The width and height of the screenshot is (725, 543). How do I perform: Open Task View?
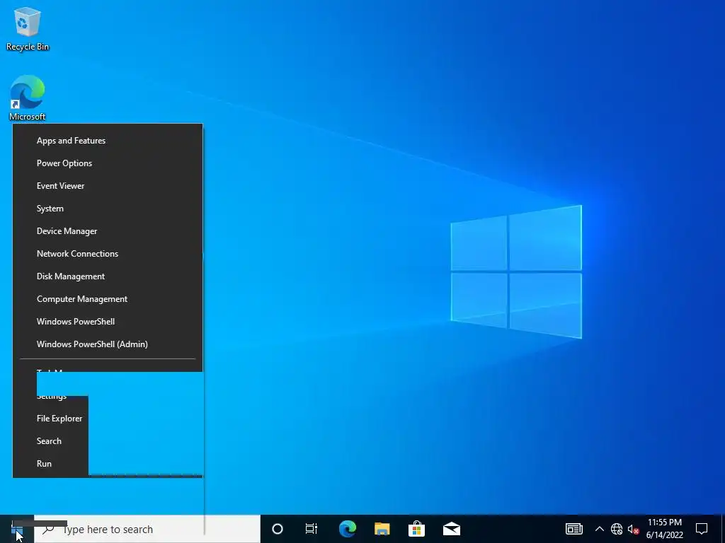tap(312, 529)
